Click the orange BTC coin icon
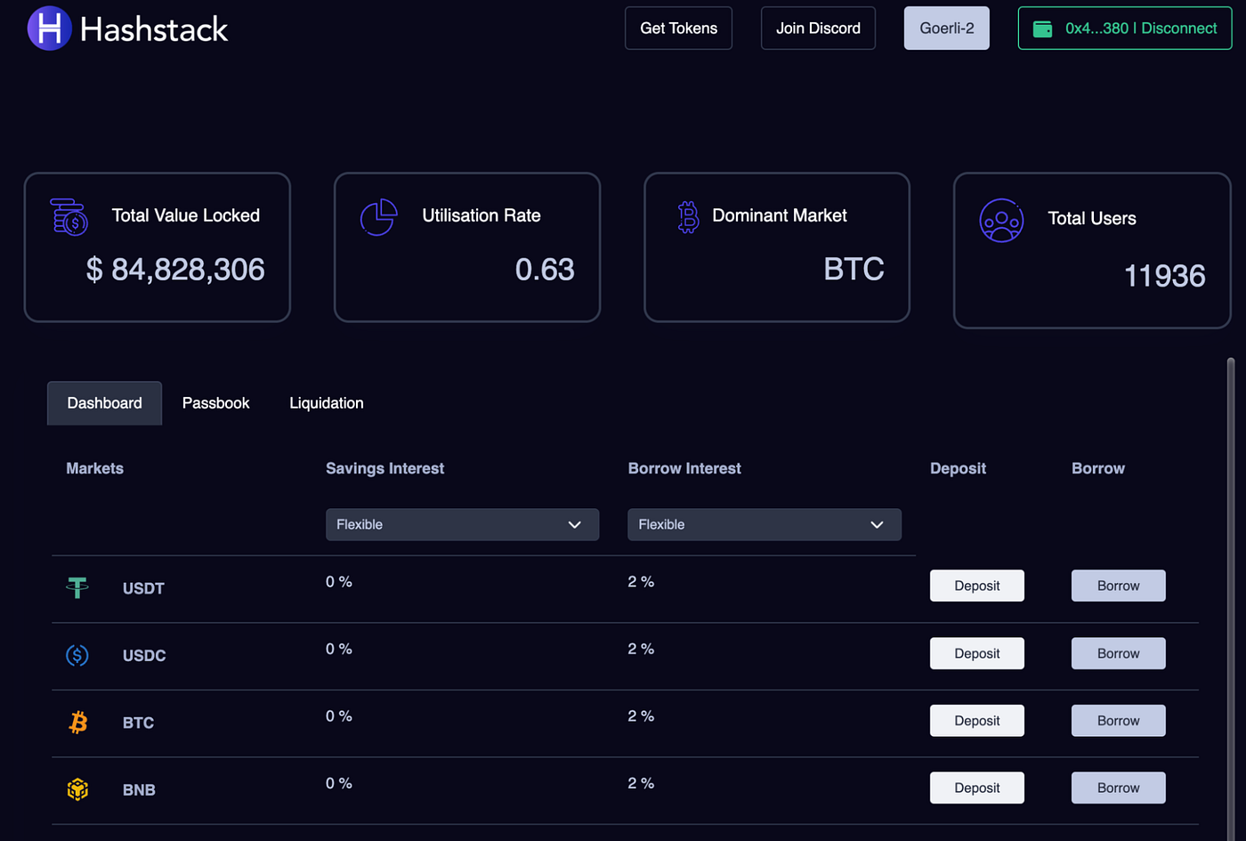This screenshot has width=1246, height=841. point(78,722)
